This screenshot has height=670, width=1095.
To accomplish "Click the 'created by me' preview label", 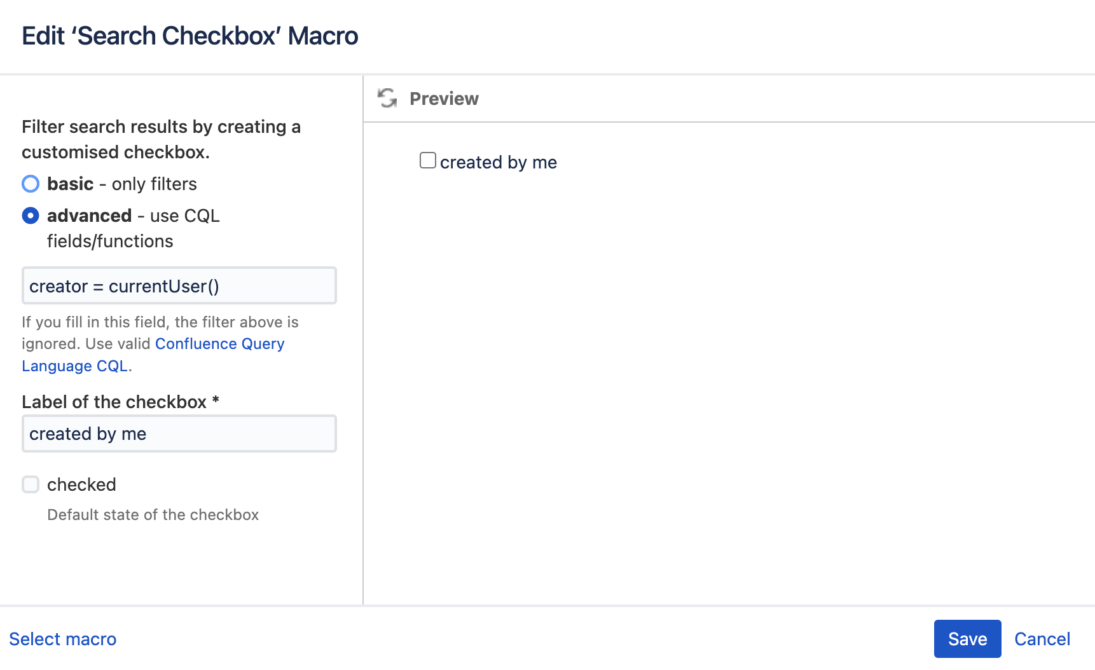I will click(499, 163).
